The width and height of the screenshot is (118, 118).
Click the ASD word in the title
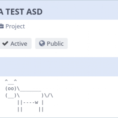35,12
